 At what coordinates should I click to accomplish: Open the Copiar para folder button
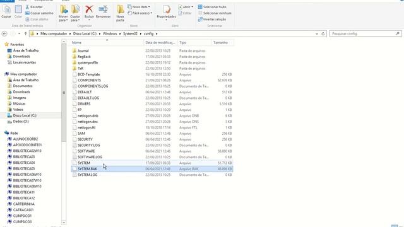click(x=75, y=13)
